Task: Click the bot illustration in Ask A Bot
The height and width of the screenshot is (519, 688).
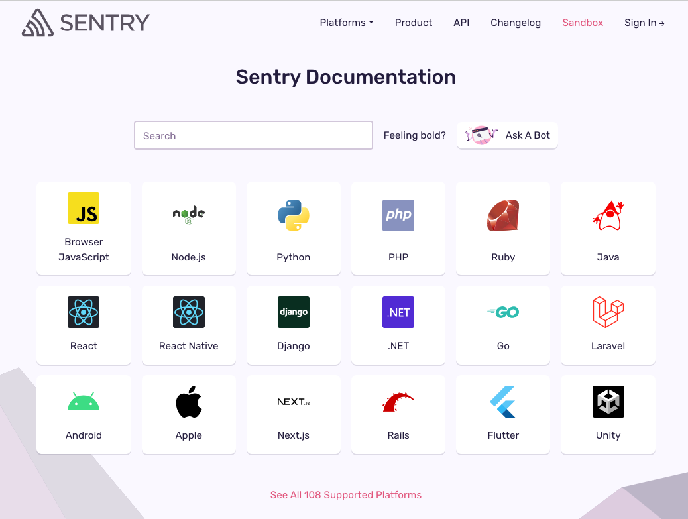Action: coord(481,135)
